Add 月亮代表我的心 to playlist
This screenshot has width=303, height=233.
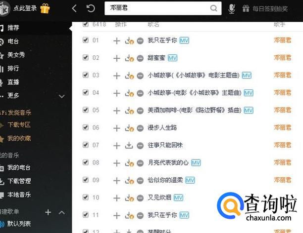click(x=116, y=163)
